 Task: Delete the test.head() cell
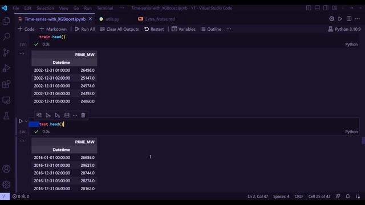tap(83, 115)
